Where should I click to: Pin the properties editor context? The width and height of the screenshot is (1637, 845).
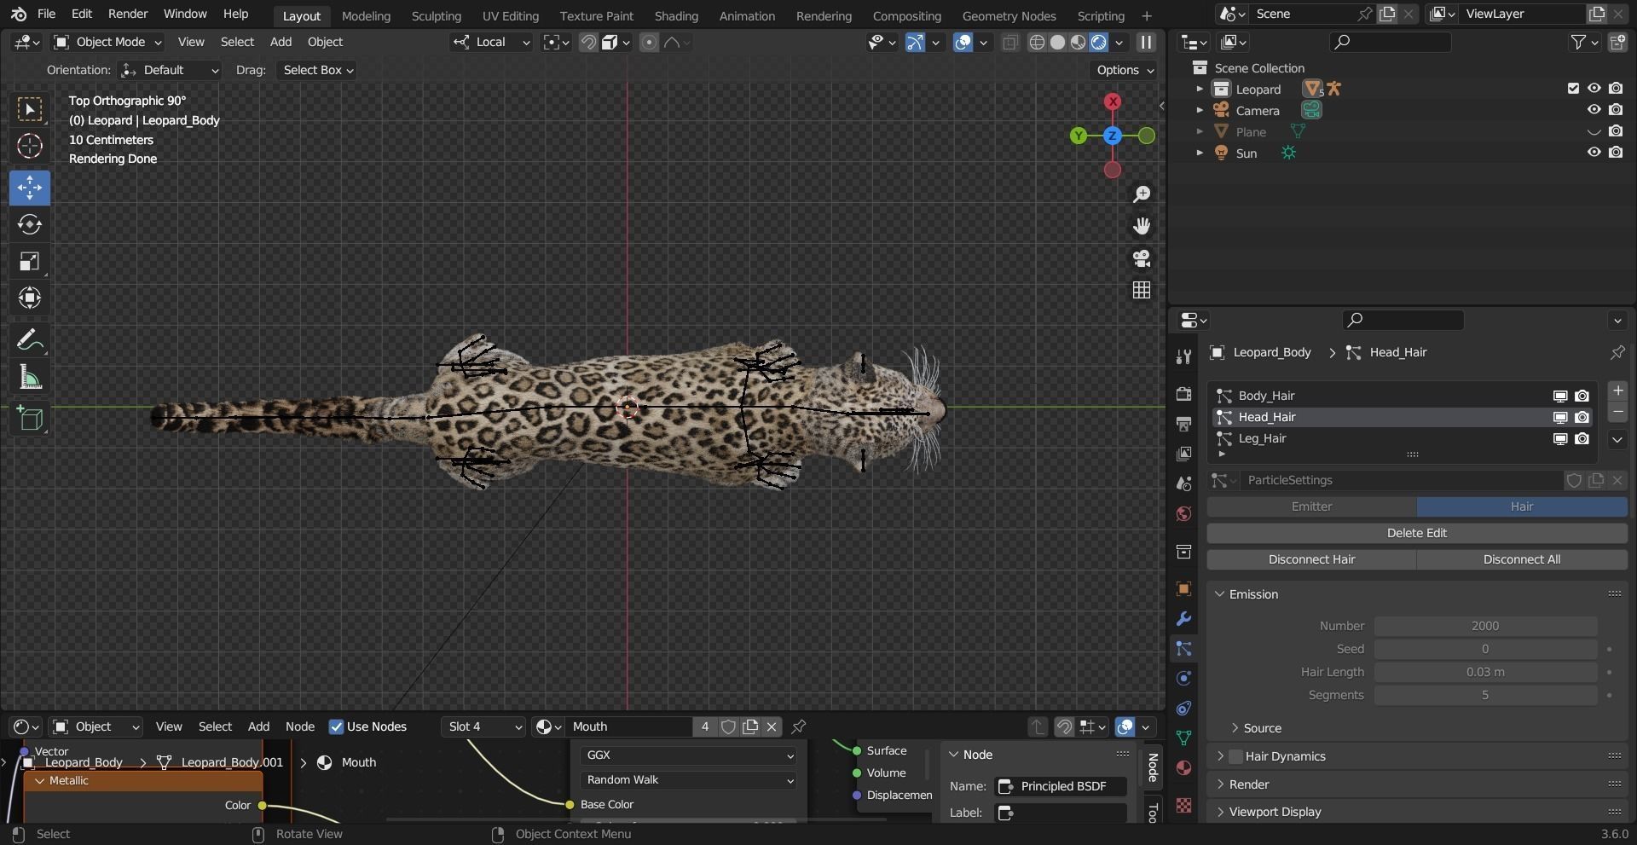click(x=1617, y=352)
